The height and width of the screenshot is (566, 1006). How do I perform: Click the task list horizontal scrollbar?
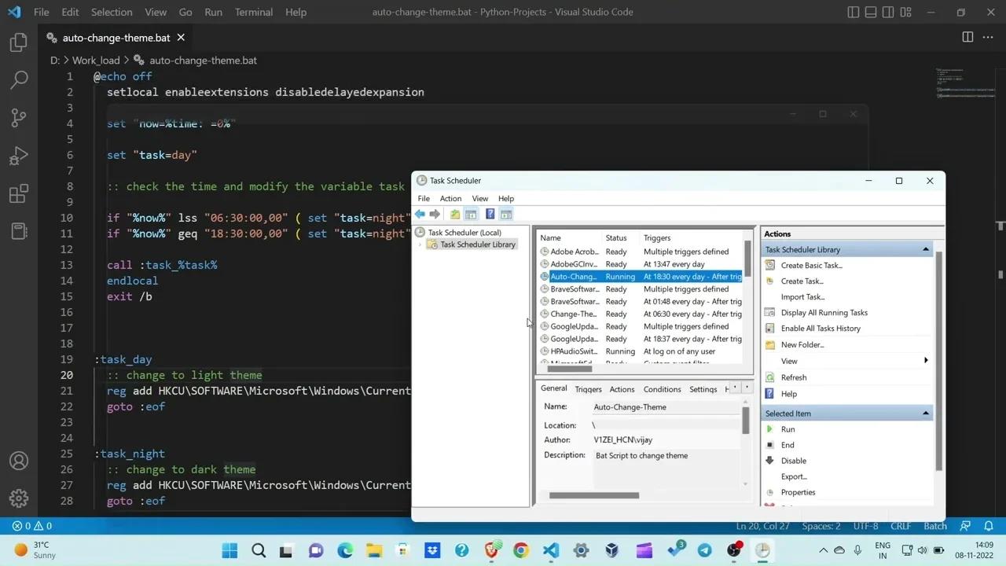click(570, 369)
